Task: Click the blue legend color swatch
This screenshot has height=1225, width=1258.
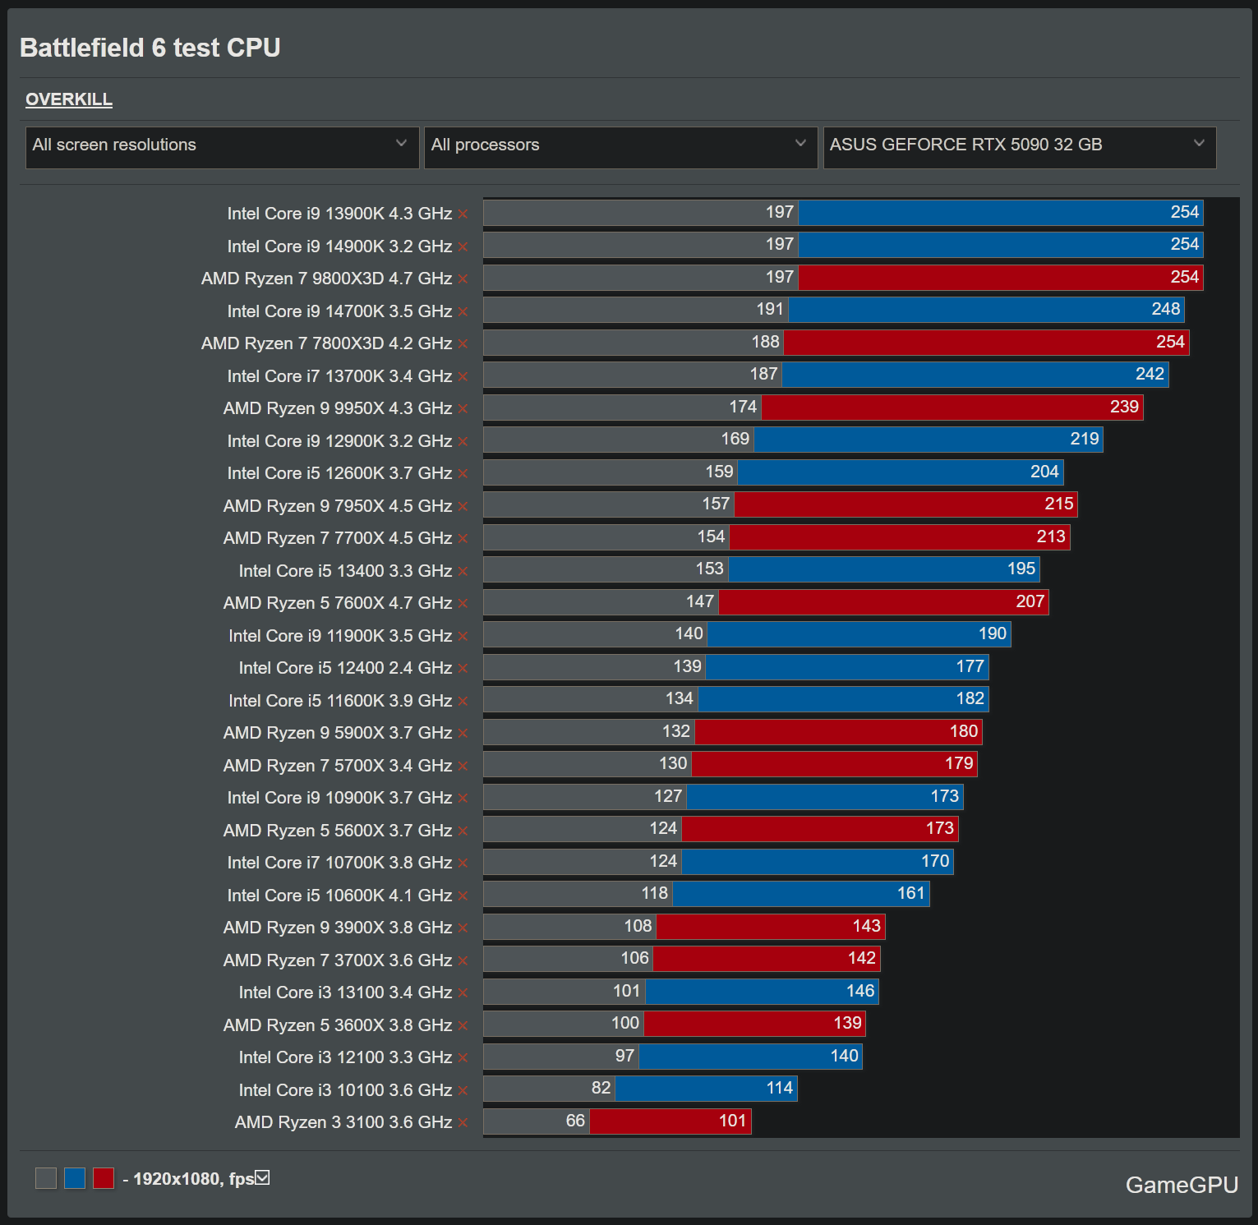Action: 75,1178
